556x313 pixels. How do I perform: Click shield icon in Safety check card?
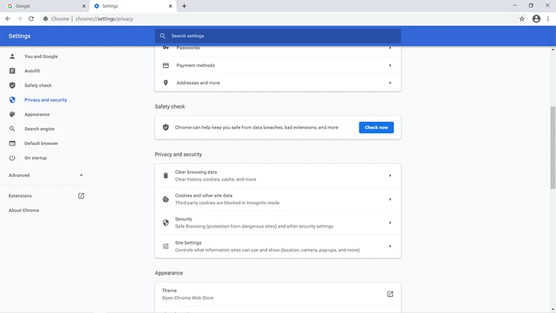(x=165, y=128)
